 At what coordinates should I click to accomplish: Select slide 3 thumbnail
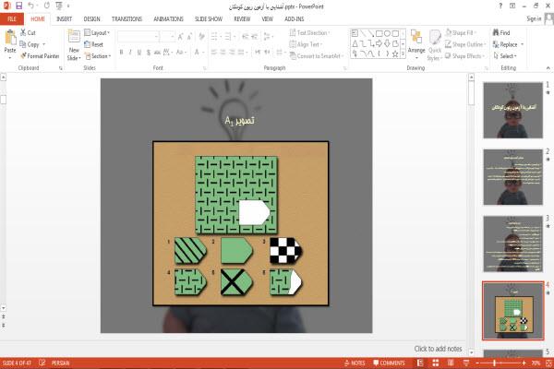tap(512, 244)
